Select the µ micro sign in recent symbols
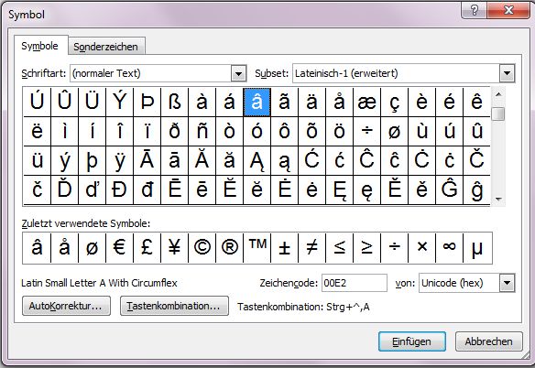This screenshot has height=368, width=535. click(x=477, y=247)
